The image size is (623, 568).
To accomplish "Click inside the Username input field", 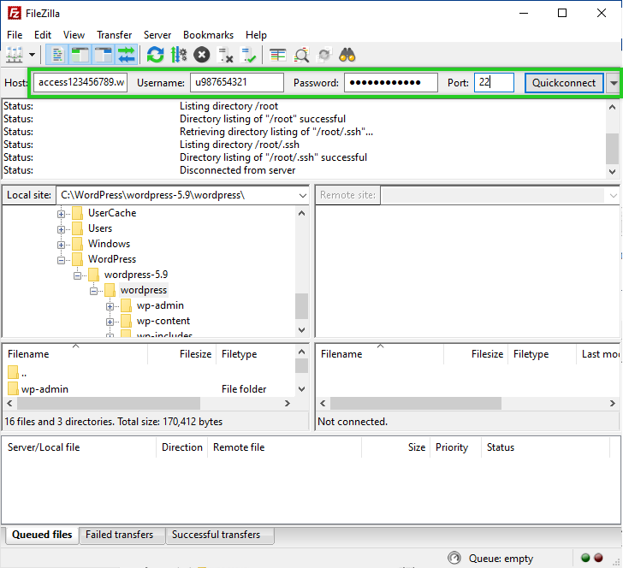I will pyautogui.click(x=236, y=83).
